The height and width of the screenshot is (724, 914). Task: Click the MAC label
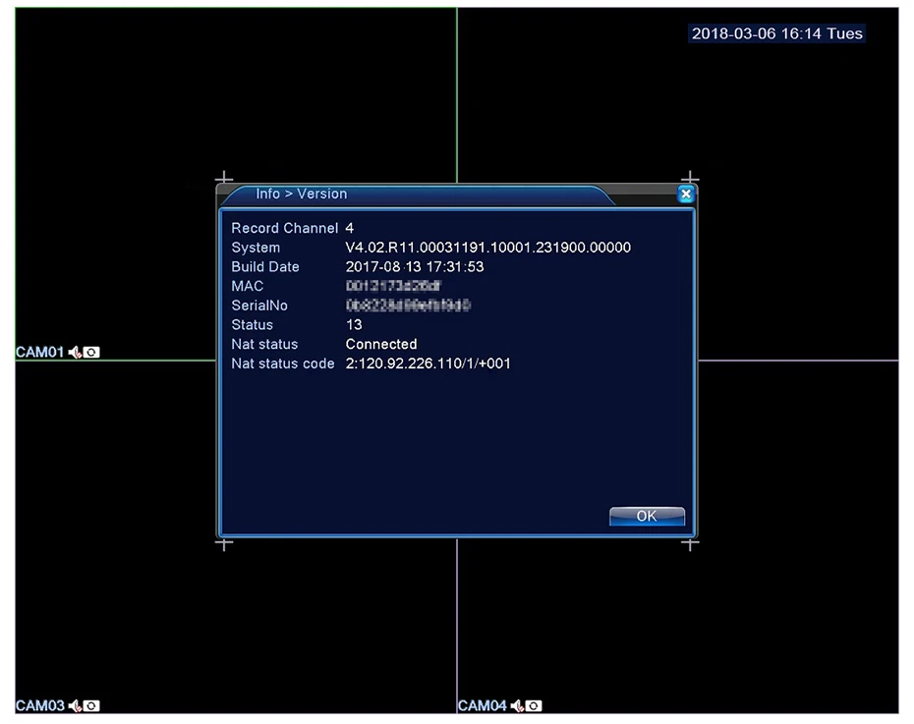tap(247, 286)
